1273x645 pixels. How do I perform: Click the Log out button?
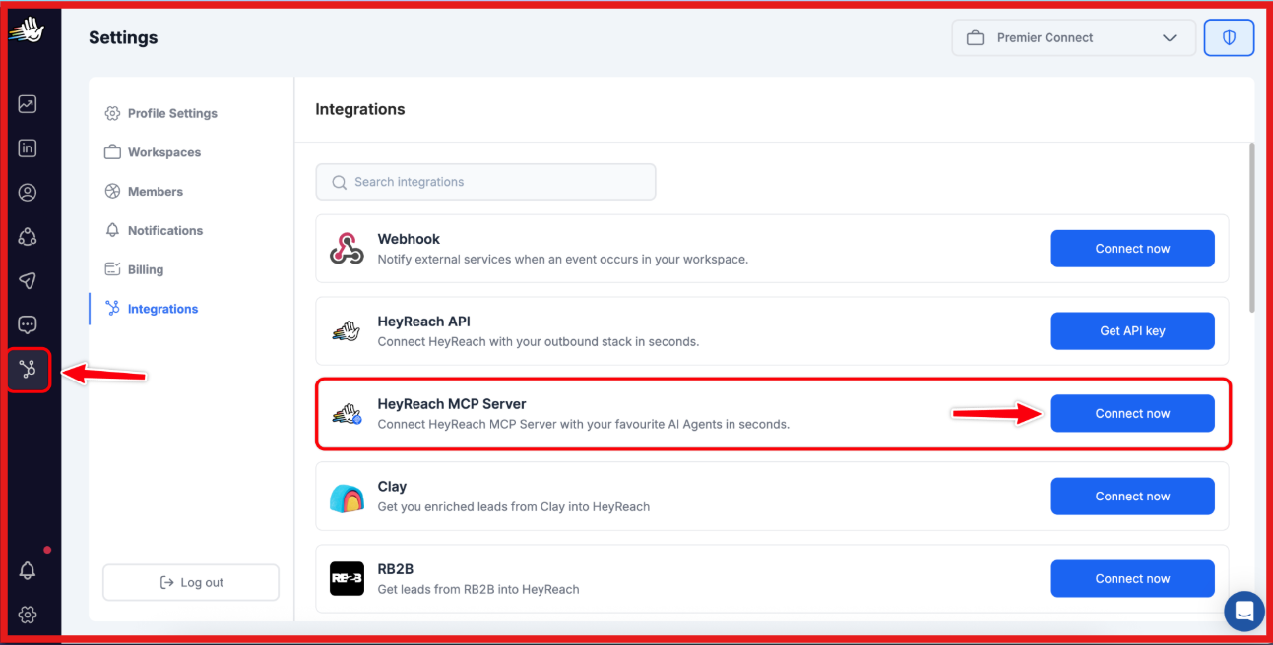click(x=191, y=582)
